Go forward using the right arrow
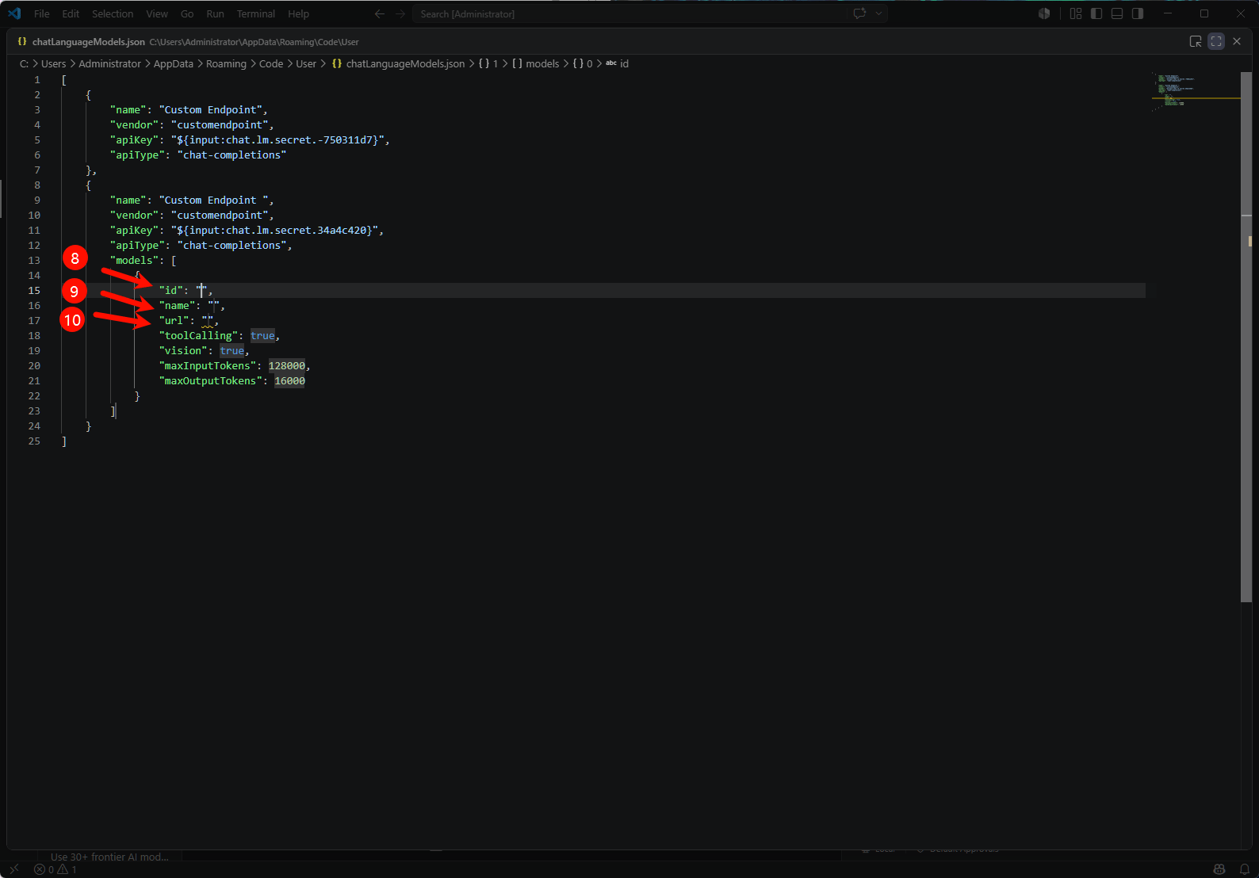The height and width of the screenshot is (878, 1259). coord(400,13)
